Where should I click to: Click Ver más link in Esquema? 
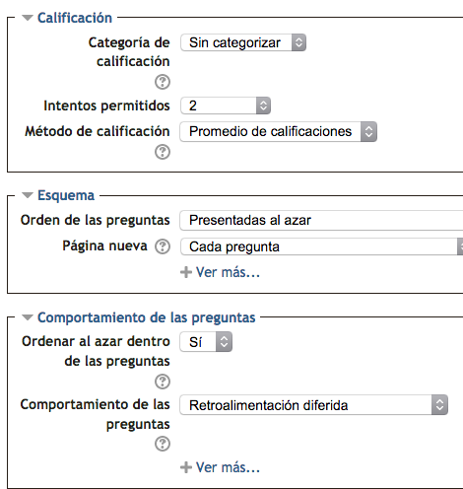[x=228, y=272]
